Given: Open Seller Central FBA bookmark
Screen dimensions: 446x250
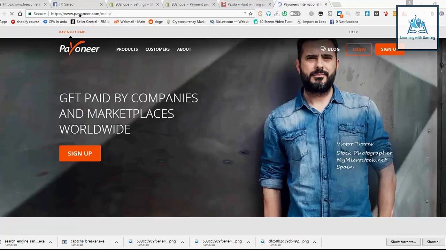Looking at the screenshot, I should point(90,22).
